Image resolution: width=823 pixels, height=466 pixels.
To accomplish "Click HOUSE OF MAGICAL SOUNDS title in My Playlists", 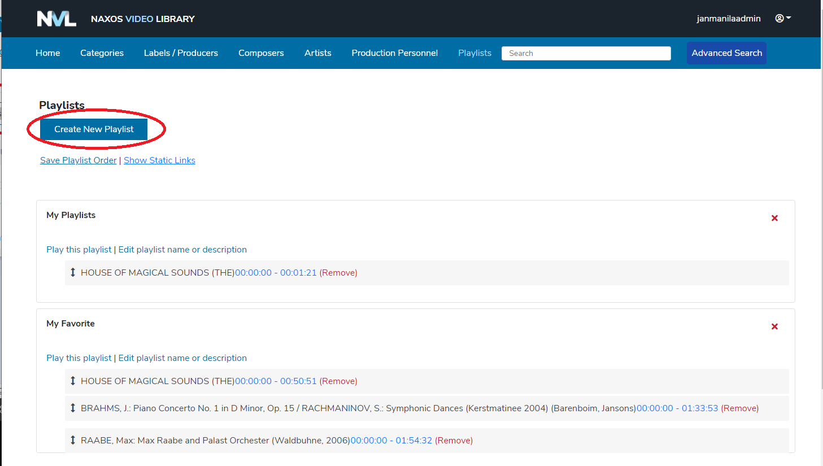I will click(x=158, y=273).
